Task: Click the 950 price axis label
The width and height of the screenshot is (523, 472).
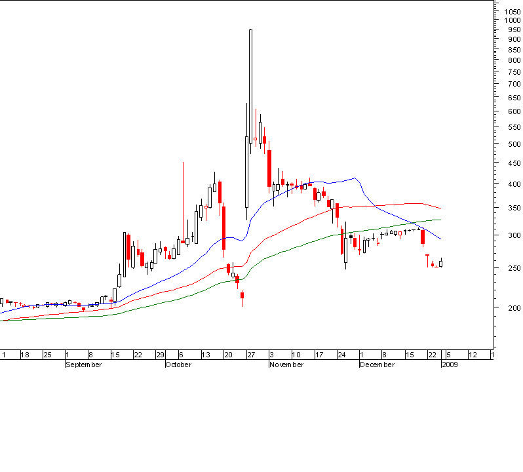Action: click(514, 29)
